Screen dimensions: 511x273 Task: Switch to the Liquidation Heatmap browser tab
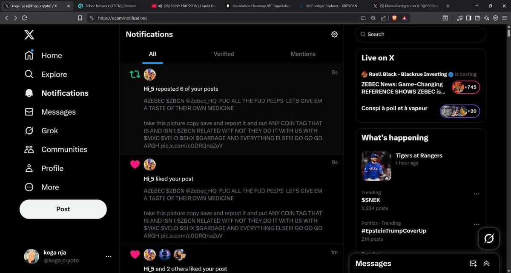pyautogui.click(x=258, y=6)
